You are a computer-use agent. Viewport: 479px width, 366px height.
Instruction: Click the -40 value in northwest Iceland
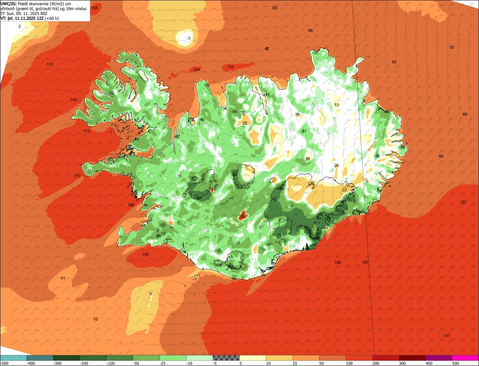(202, 119)
